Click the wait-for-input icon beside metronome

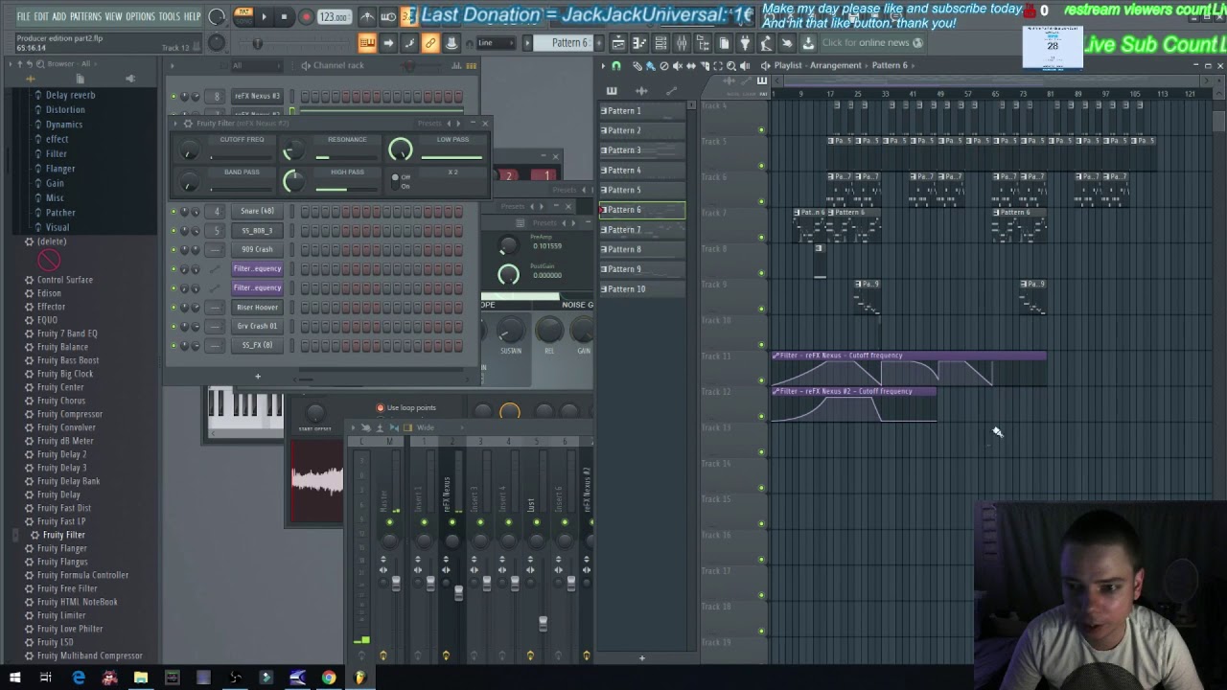click(388, 16)
